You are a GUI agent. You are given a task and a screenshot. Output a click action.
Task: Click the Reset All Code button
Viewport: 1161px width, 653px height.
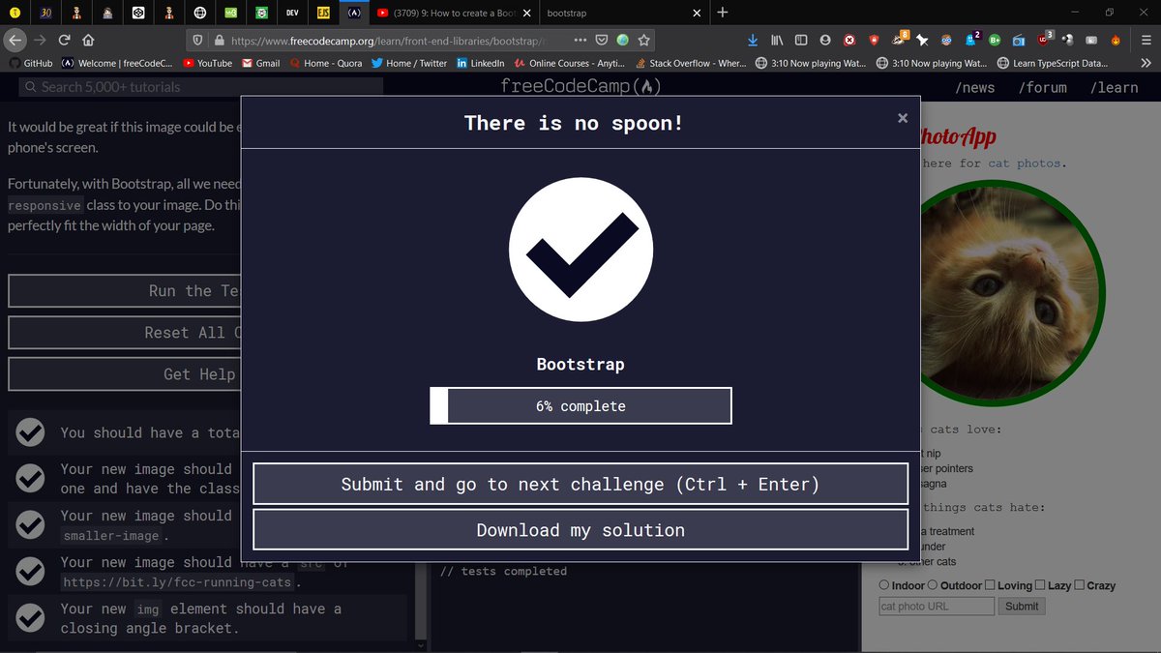(x=124, y=333)
